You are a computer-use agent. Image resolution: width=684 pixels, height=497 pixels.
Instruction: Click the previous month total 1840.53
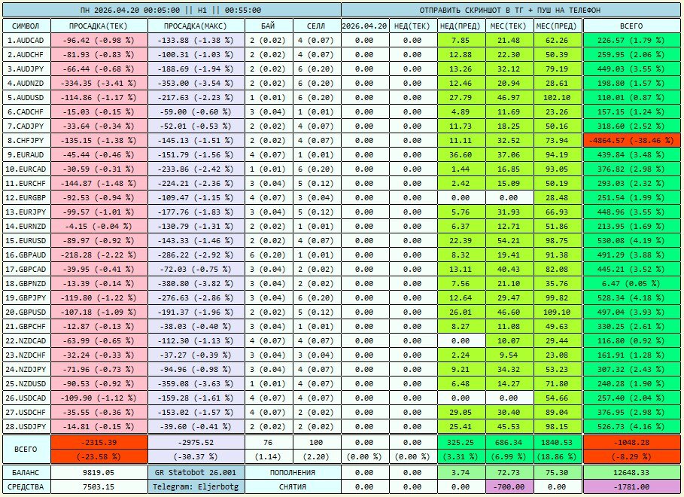[x=557, y=443]
